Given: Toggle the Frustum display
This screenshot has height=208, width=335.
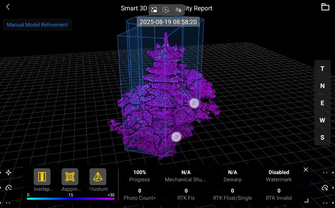Looking at the screenshot, I should click(98, 177).
